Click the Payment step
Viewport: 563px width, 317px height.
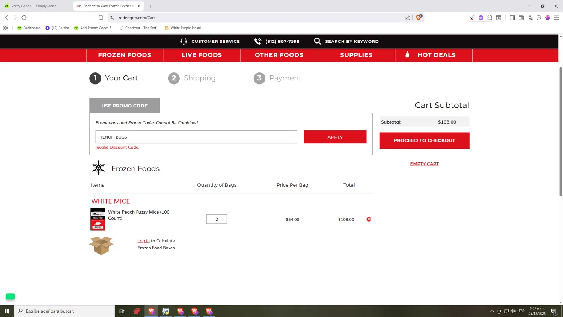point(277,78)
